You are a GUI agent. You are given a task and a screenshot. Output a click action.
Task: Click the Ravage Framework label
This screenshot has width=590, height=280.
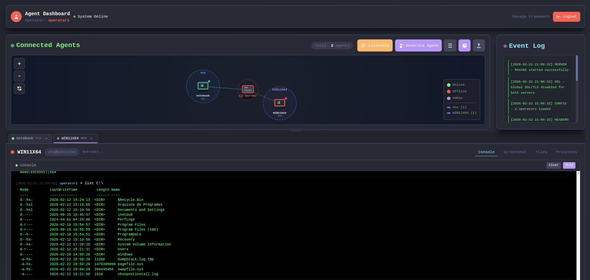click(x=531, y=17)
